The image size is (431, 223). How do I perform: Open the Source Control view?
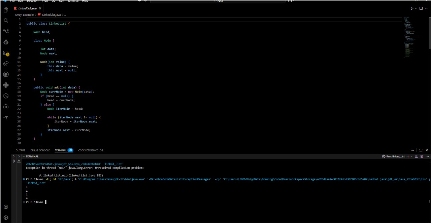click(6, 31)
